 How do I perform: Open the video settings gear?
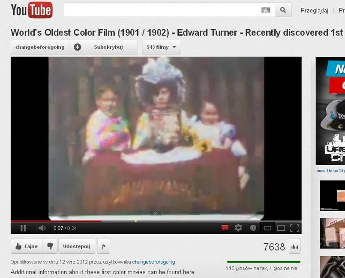point(238,228)
